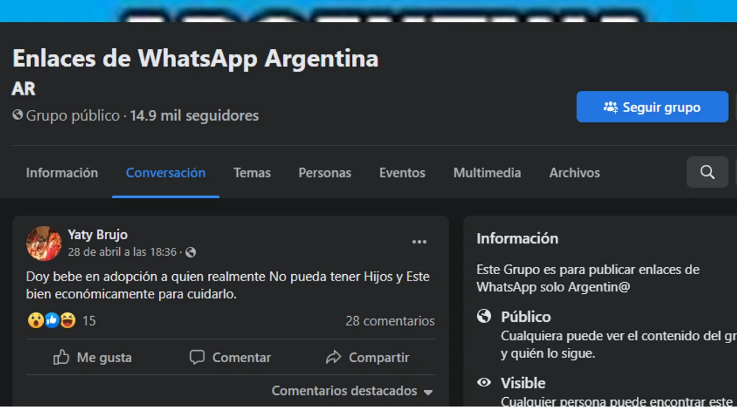Click the globe icon beside Público info
This screenshot has height=407, width=737.
[484, 316]
